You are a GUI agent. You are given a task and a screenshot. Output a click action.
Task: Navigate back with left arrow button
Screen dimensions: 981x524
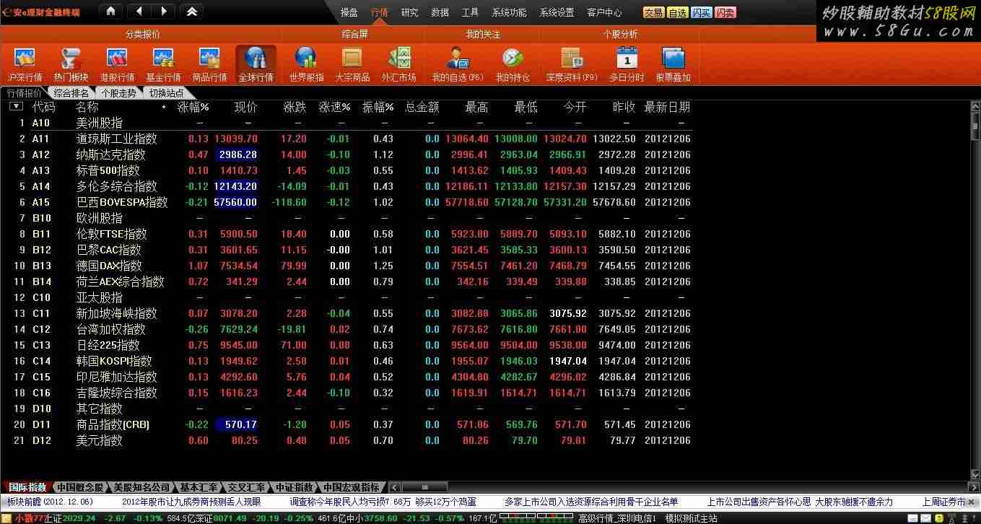(139, 12)
